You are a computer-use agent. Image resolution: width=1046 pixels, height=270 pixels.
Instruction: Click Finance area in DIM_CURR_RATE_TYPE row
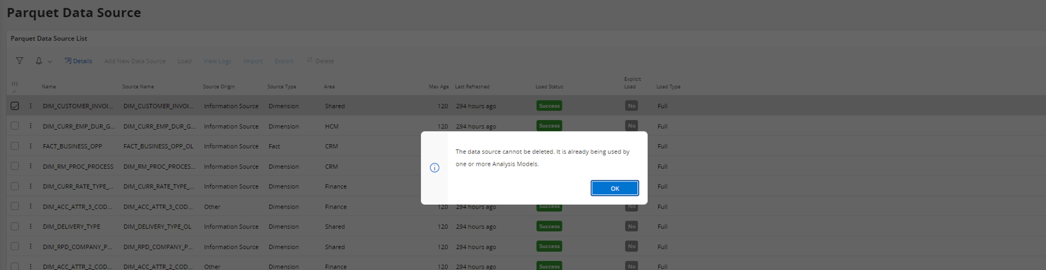pyautogui.click(x=335, y=187)
